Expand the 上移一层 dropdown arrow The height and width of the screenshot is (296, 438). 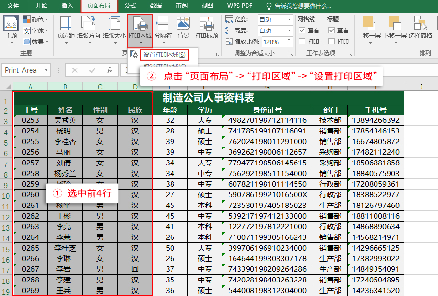click(x=370, y=43)
